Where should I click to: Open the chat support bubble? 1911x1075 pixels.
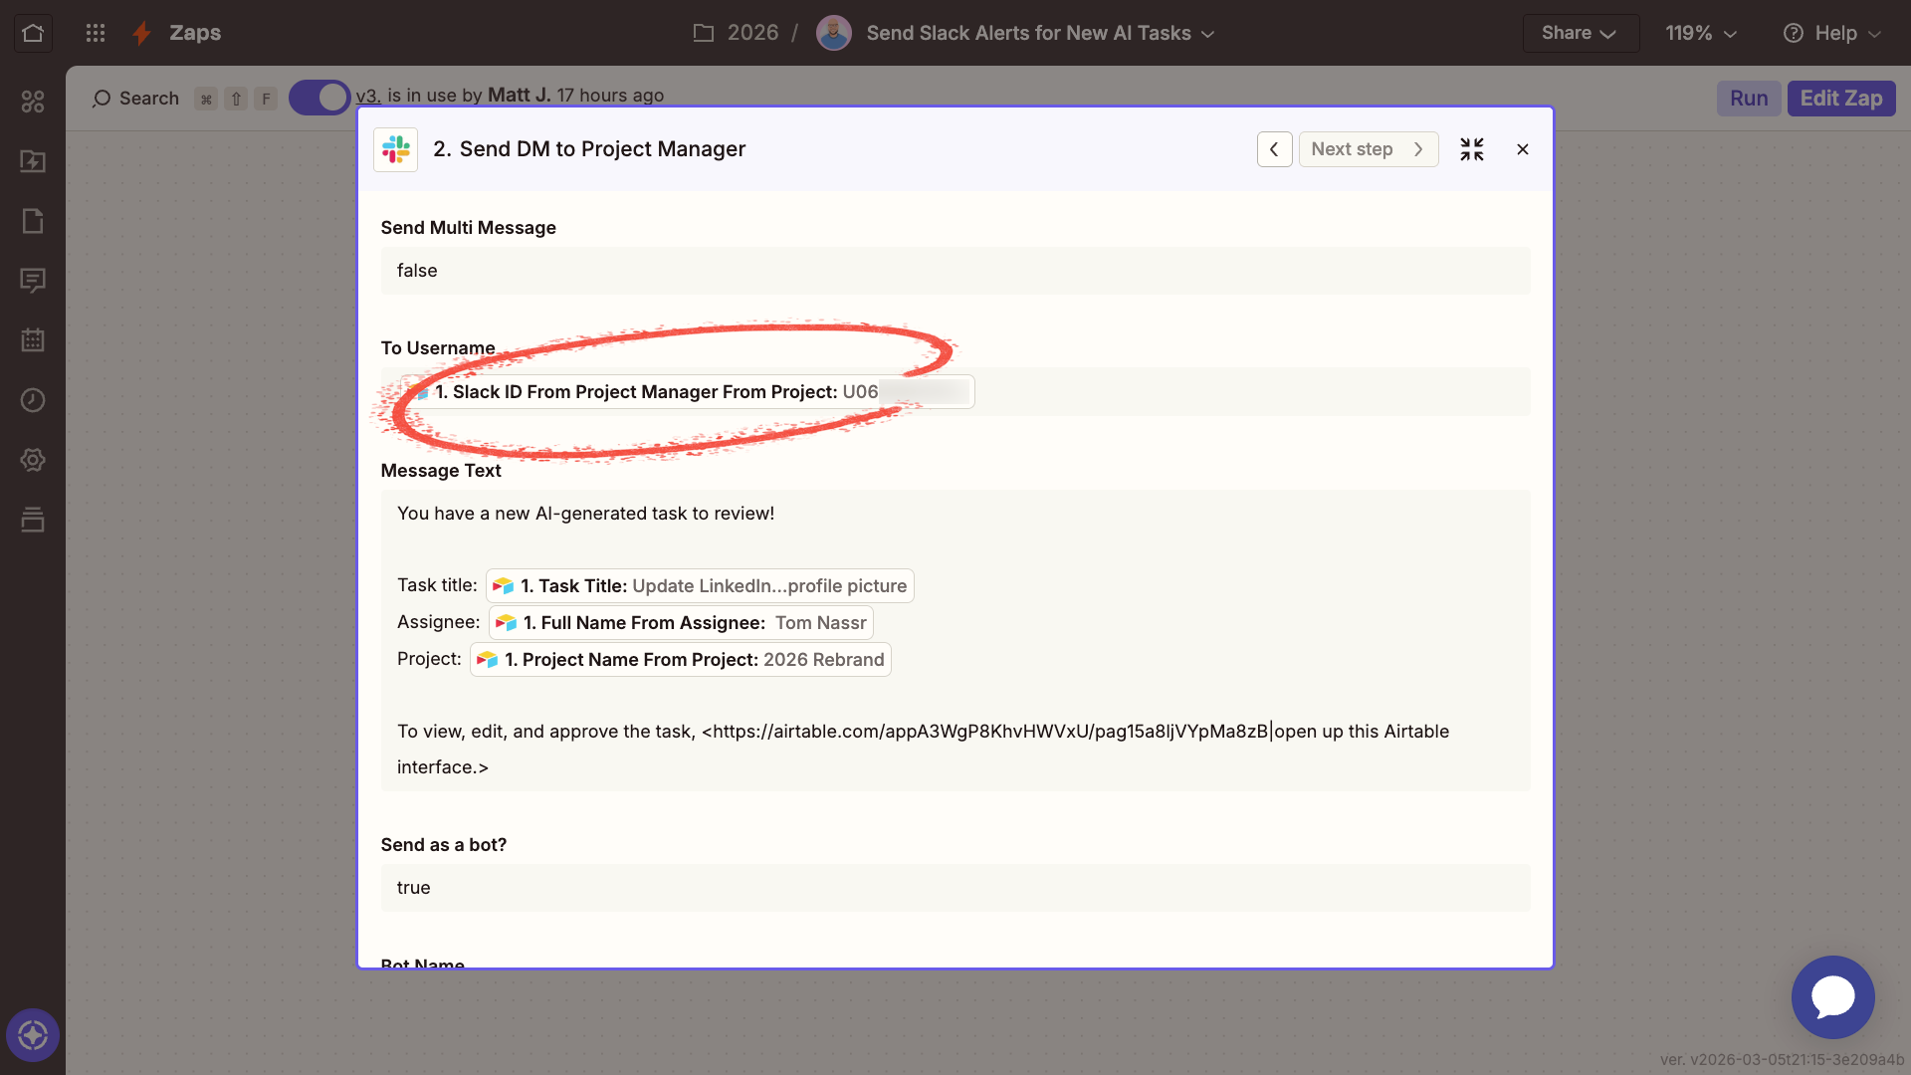click(1832, 996)
